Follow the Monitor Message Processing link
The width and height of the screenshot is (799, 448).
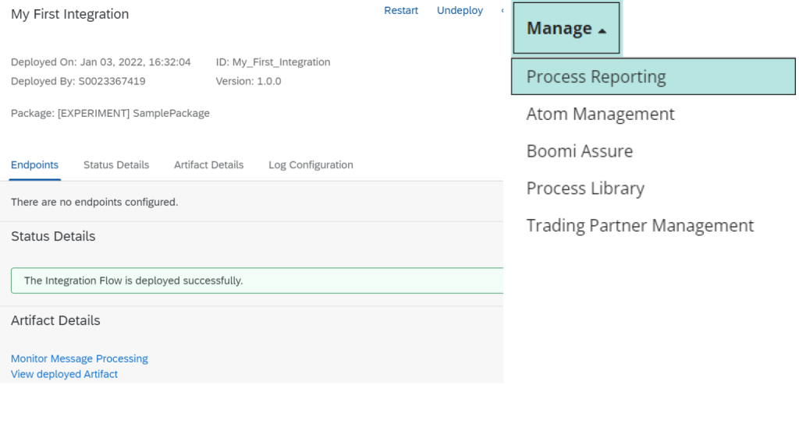pos(80,358)
